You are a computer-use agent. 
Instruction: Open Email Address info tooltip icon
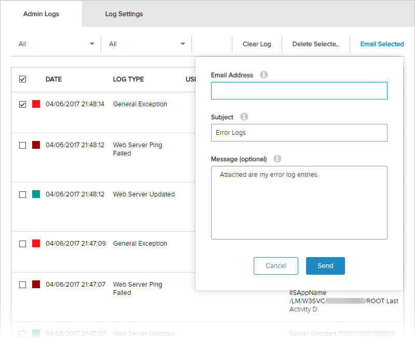(x=264, y=75)
